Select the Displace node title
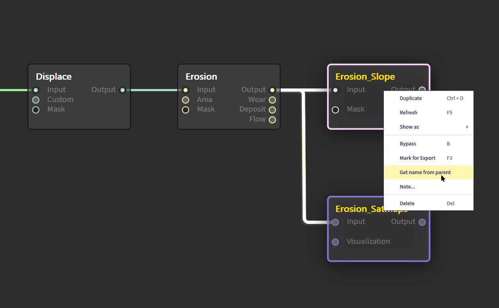 coord(54,77)
